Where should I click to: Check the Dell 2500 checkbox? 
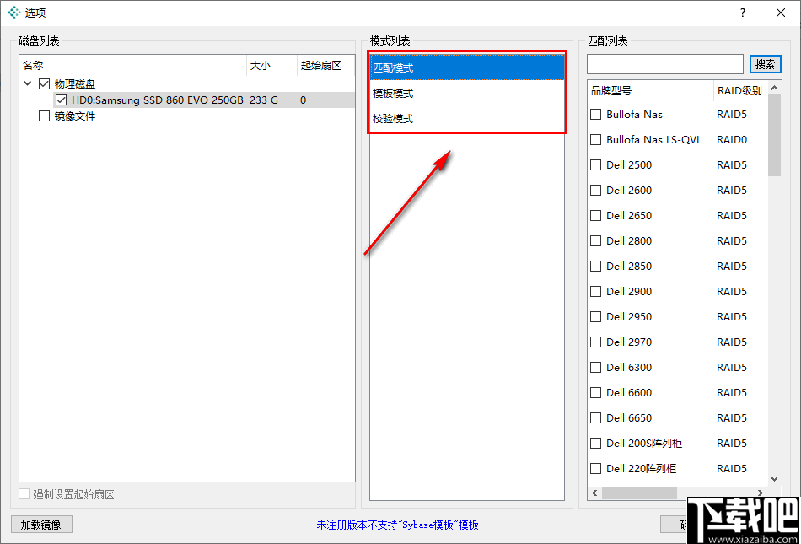coord(594,164)
